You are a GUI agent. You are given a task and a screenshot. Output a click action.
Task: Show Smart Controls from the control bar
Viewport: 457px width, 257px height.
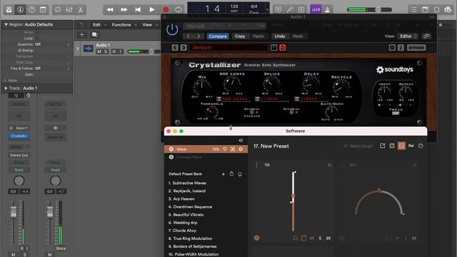58,9
